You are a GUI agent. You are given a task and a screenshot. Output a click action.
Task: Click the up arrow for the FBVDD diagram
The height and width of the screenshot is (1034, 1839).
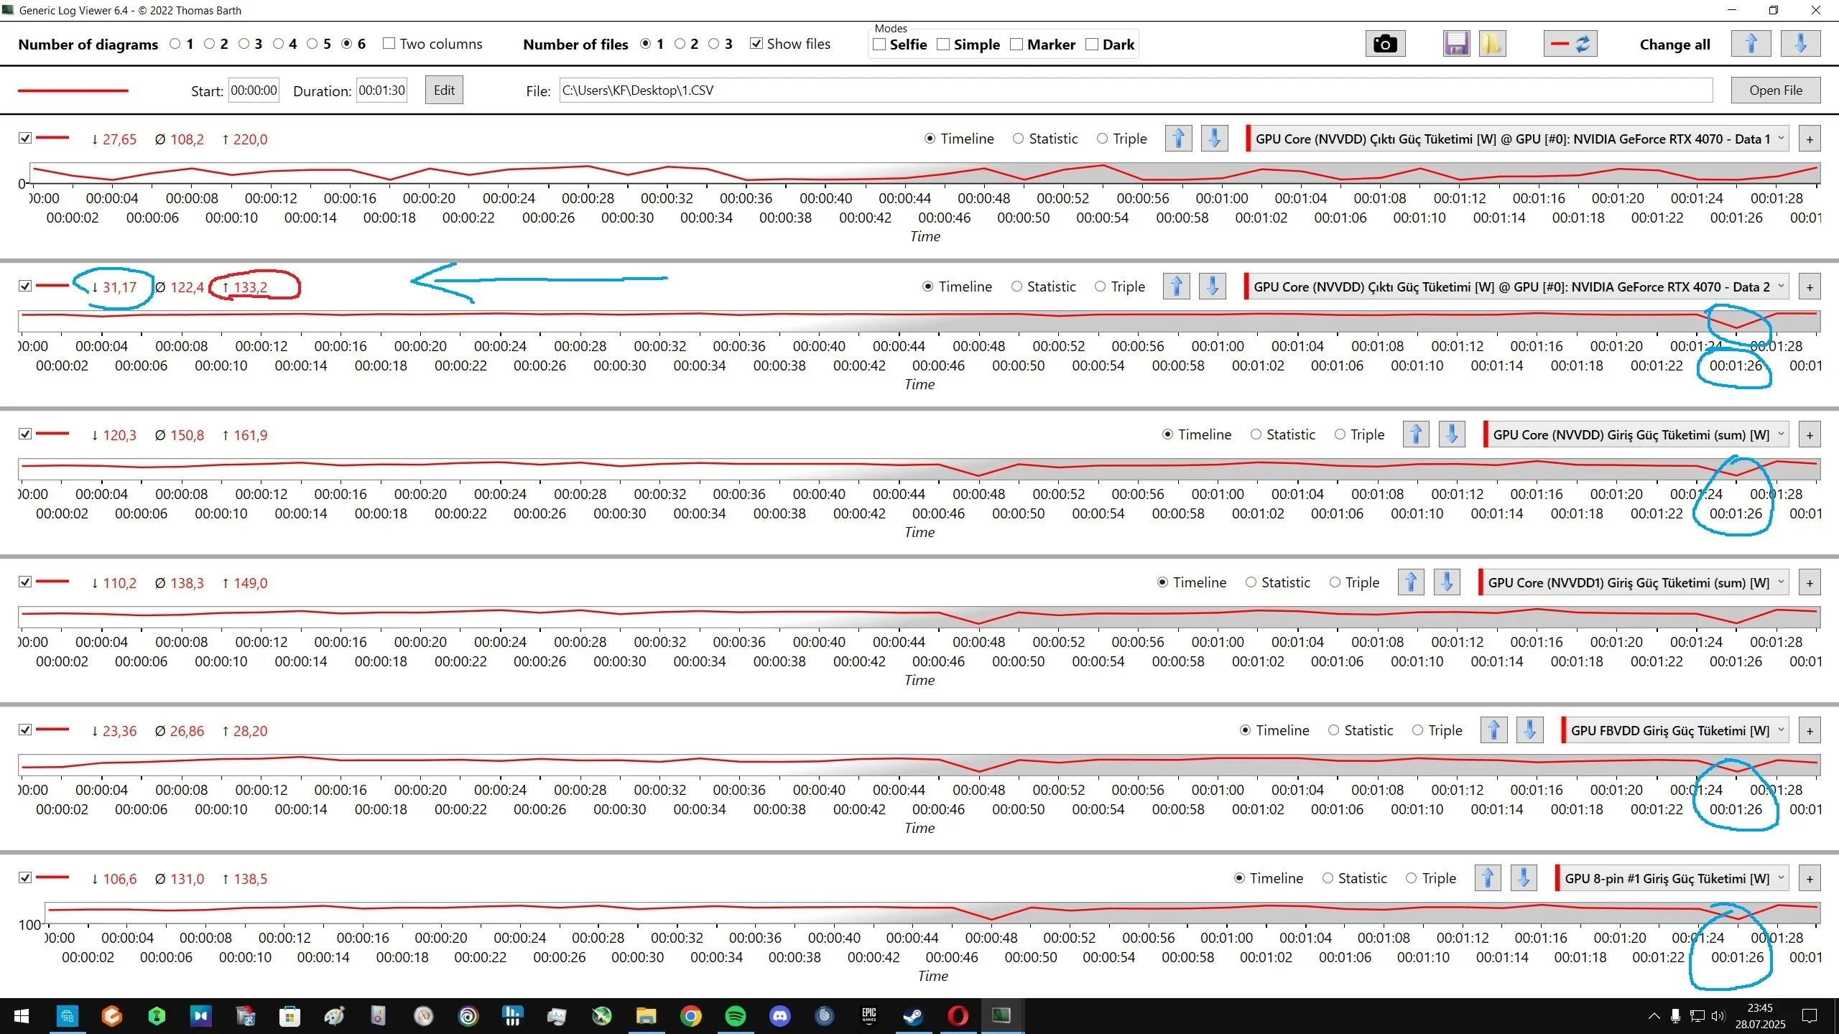tap(1493, 730)
